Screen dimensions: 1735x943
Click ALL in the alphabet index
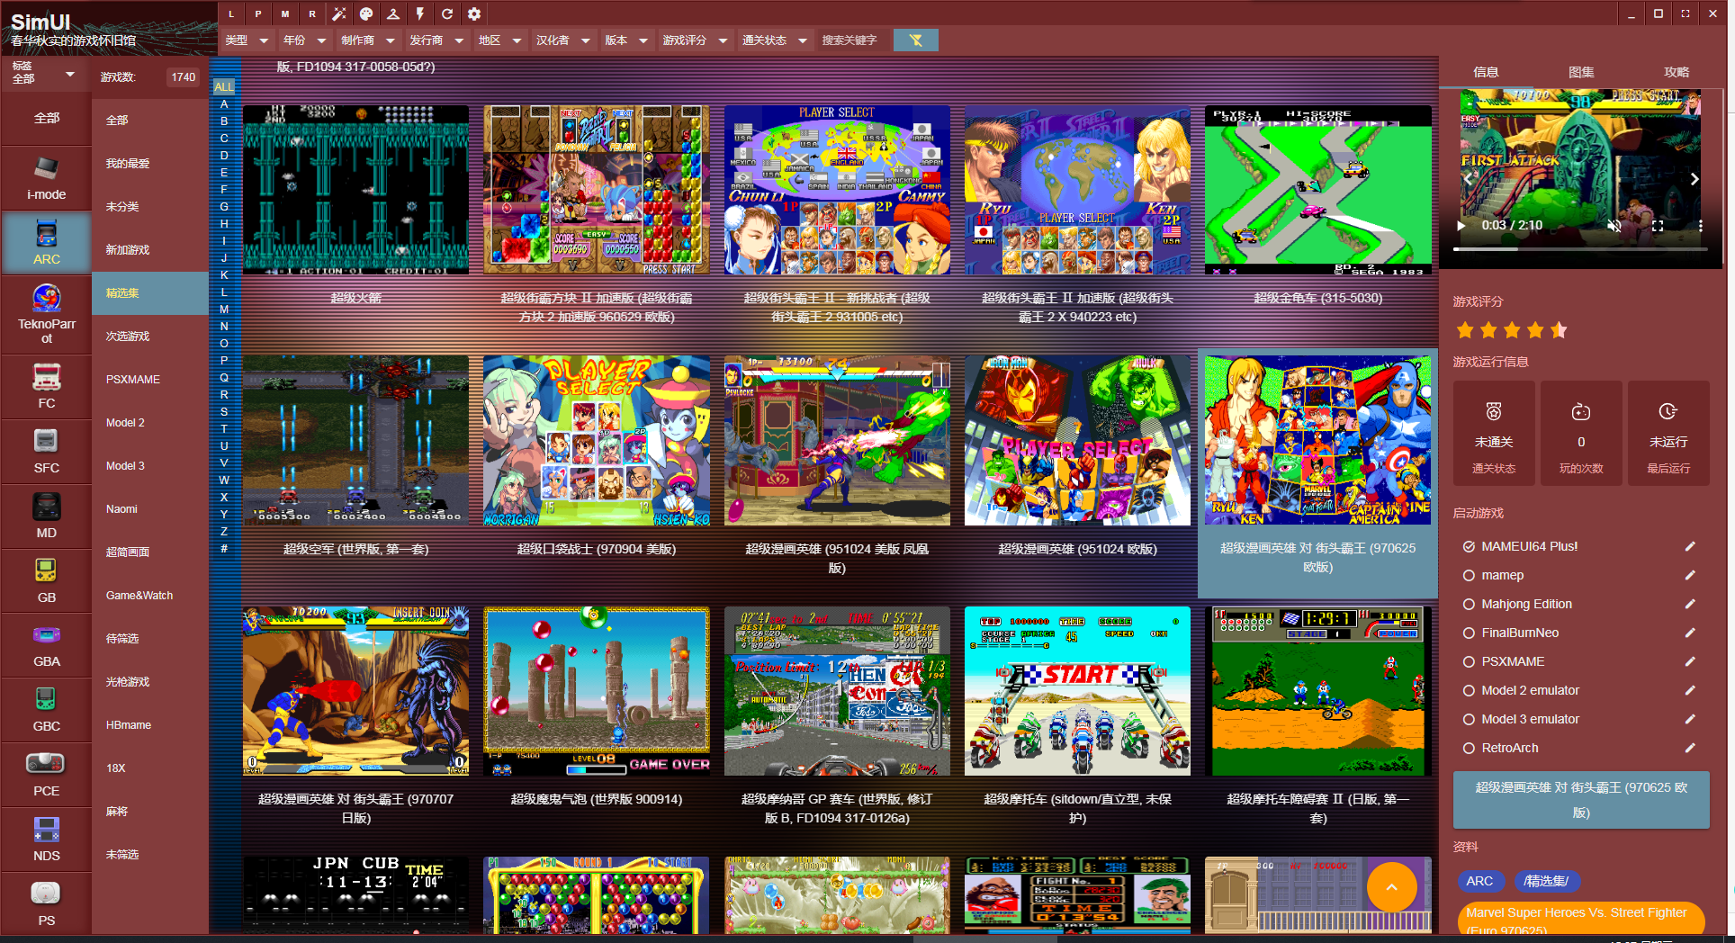tap(224, 87)
